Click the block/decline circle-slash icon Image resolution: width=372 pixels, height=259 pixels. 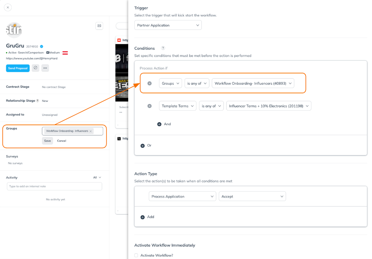[35, 68]
